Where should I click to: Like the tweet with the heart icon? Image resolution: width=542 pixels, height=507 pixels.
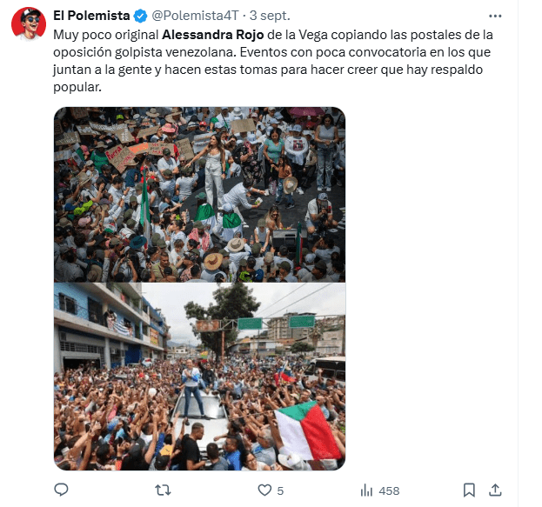point(264,490)
